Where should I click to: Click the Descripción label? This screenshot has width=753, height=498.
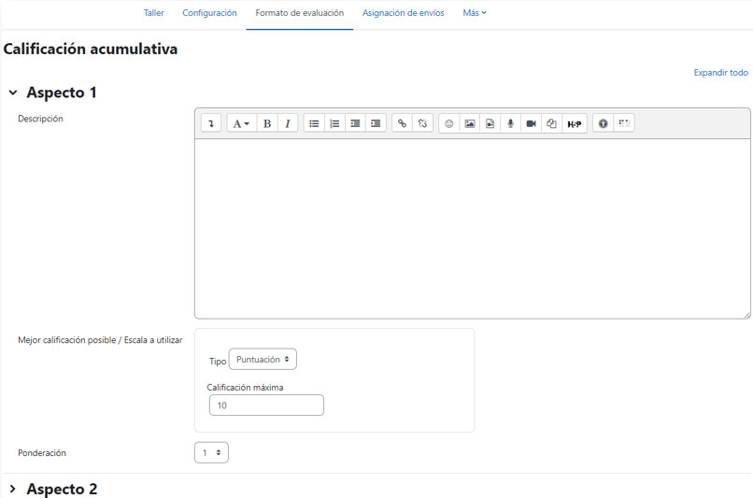pos(40,119)
